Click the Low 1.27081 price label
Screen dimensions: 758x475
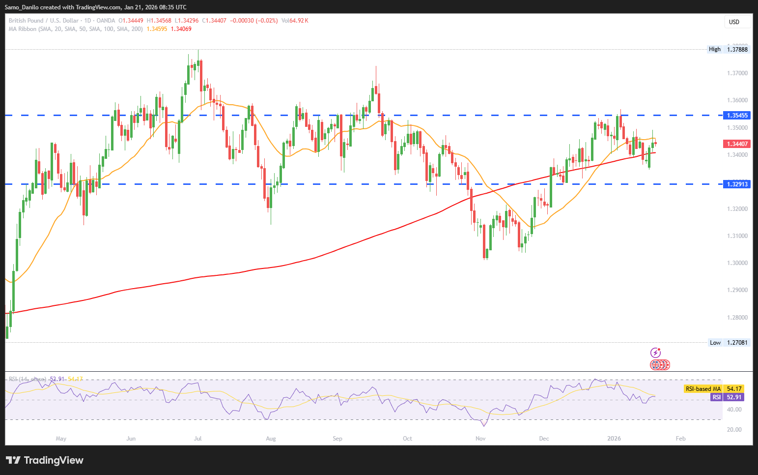(730, 343)
